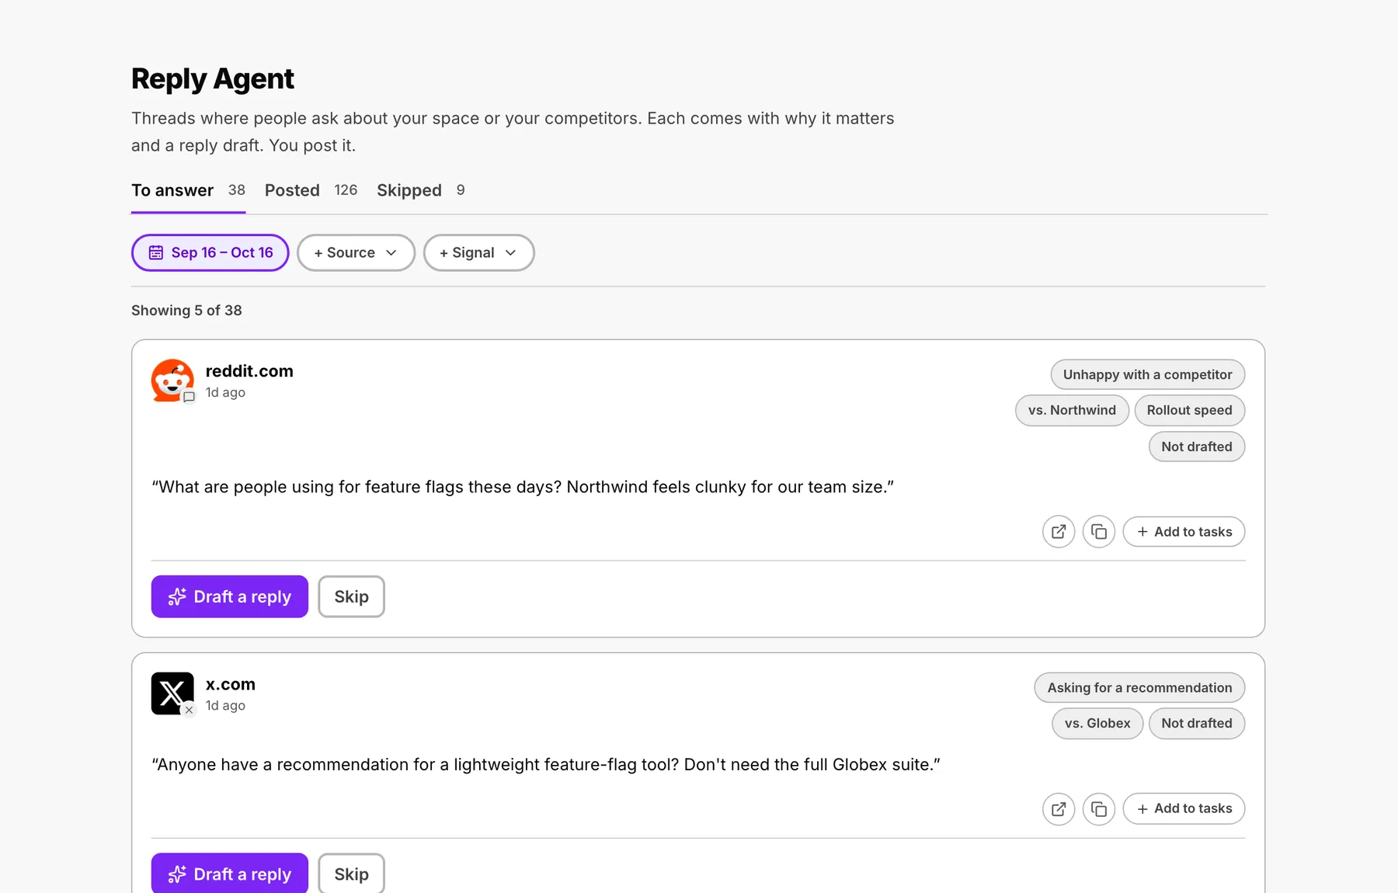Viewport: 1398px width, 893px height.
Task: Open the x.com thread externally
Action: coord(1059,809)
